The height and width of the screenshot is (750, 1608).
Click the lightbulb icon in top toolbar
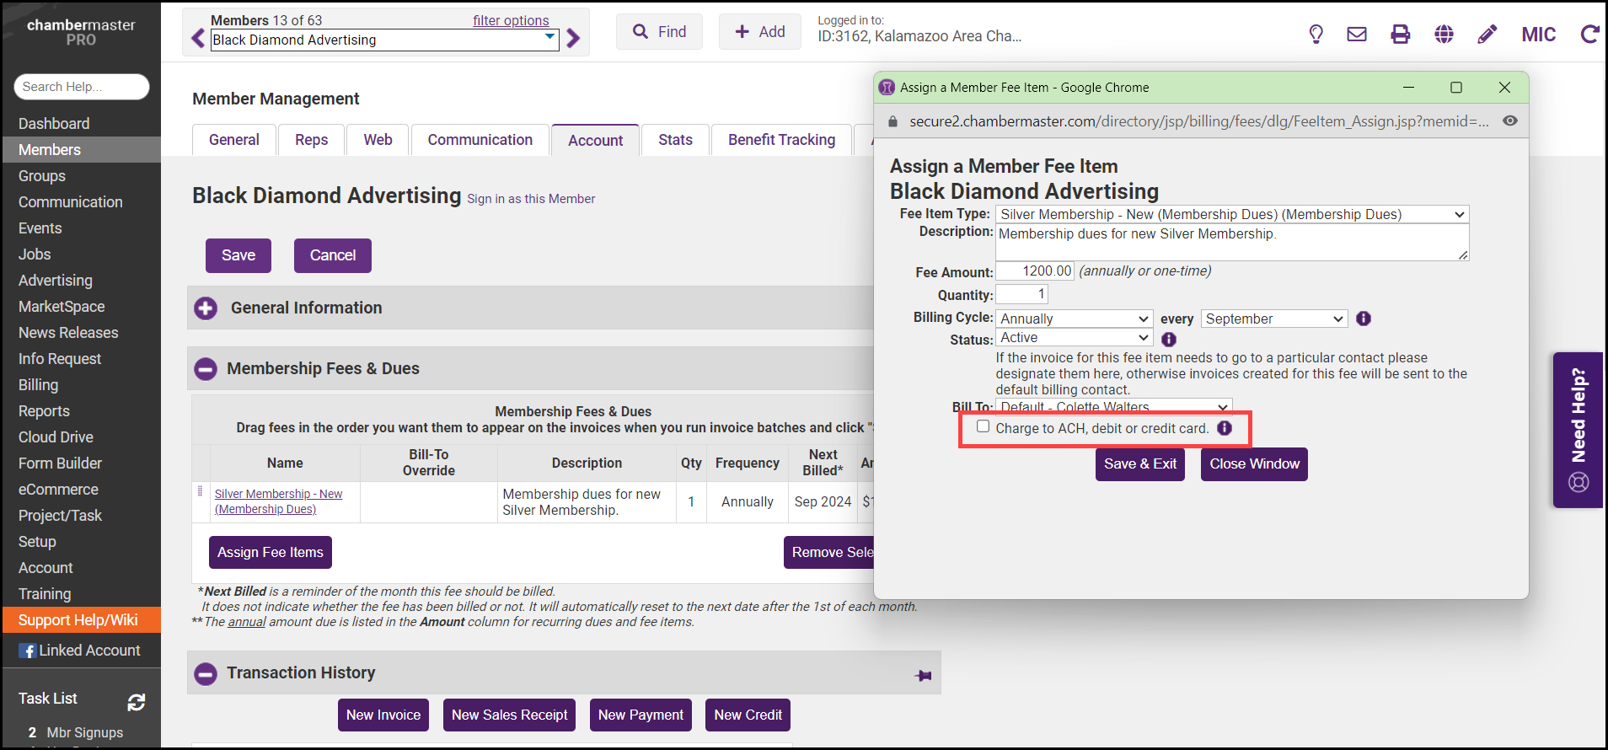click(x=1316, y=35)
